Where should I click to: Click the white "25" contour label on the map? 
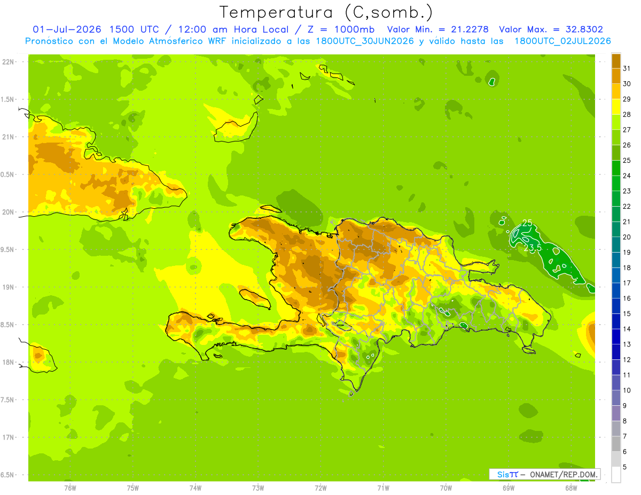tap(527, 223)
